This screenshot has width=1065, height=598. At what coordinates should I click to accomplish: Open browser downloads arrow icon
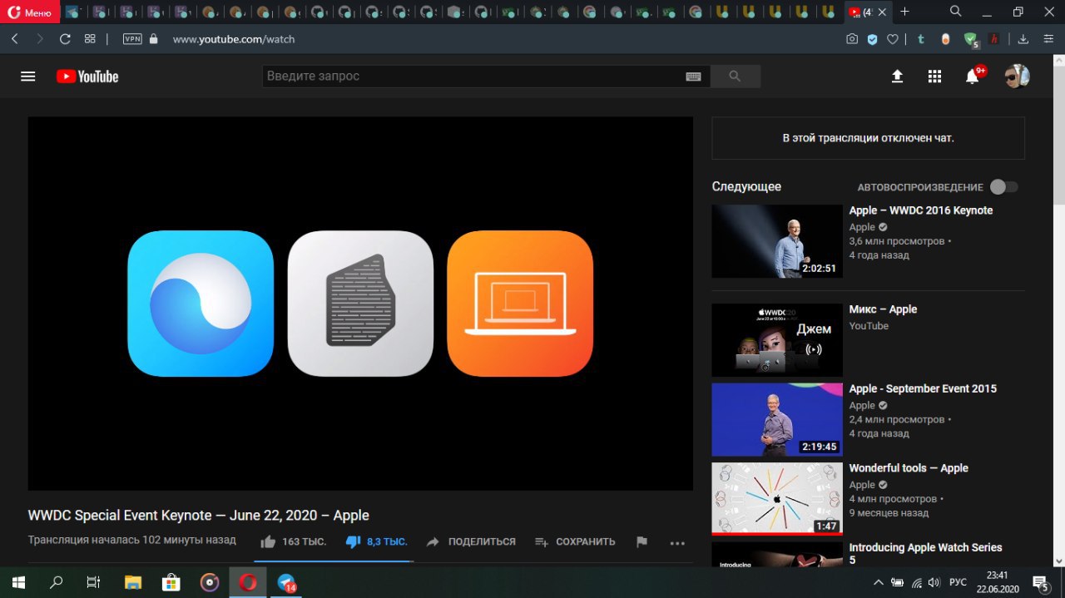pos(1024,39)
